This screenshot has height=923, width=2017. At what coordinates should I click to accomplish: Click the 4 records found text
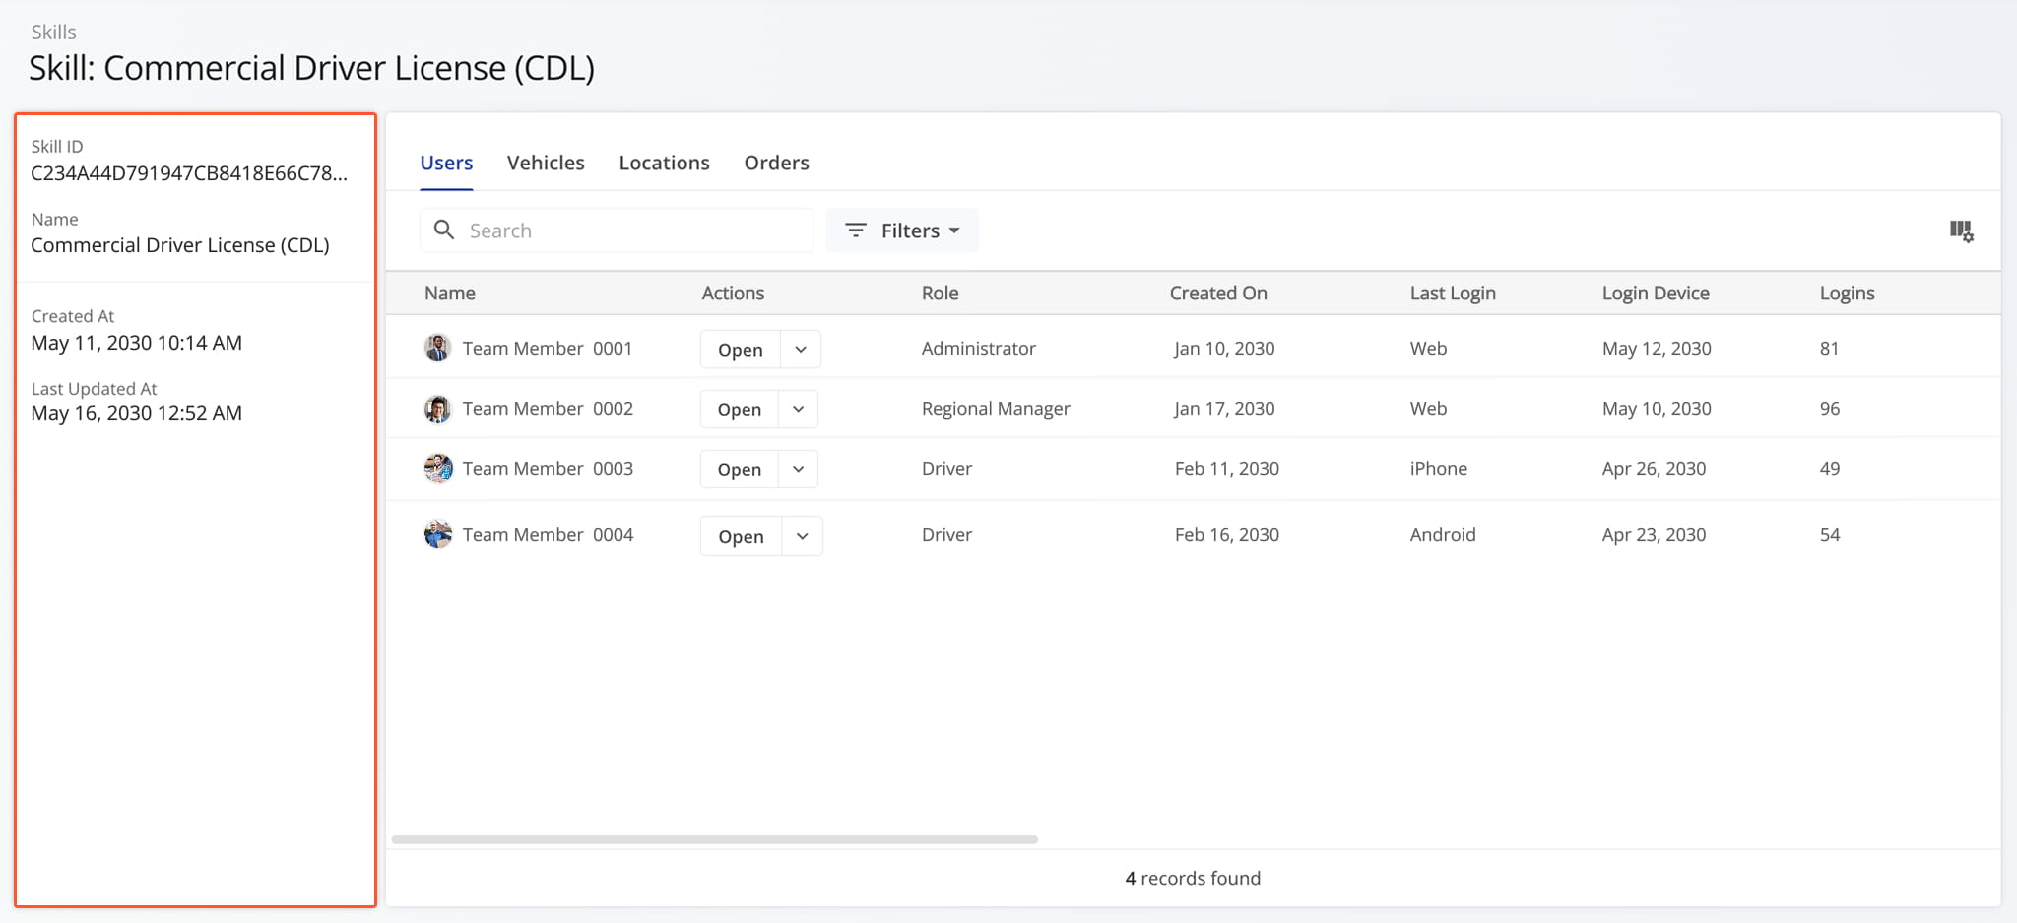pos(1193,878)
